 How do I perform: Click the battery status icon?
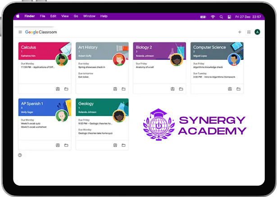[203, 17]
